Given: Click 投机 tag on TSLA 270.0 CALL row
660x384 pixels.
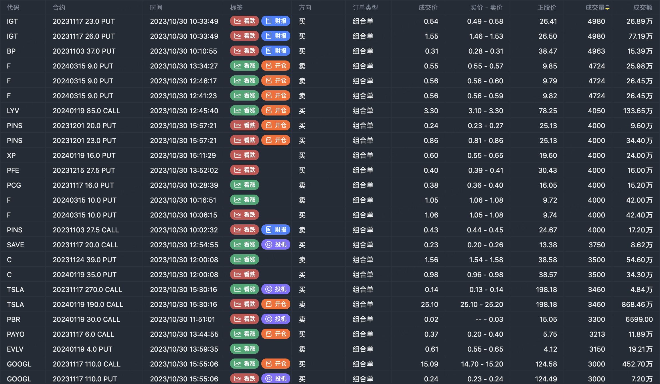Looking at the screenshot, I should point(276,289).
